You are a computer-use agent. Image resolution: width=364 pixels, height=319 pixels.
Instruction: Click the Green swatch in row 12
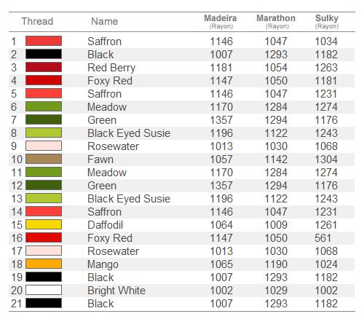tap(44, 185)
